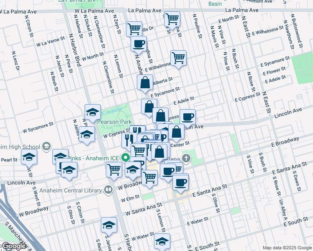This screenshot has height=251, width=313.
Task: Select shopping bag marker left of Center St
Action: [x=159, y=152]
